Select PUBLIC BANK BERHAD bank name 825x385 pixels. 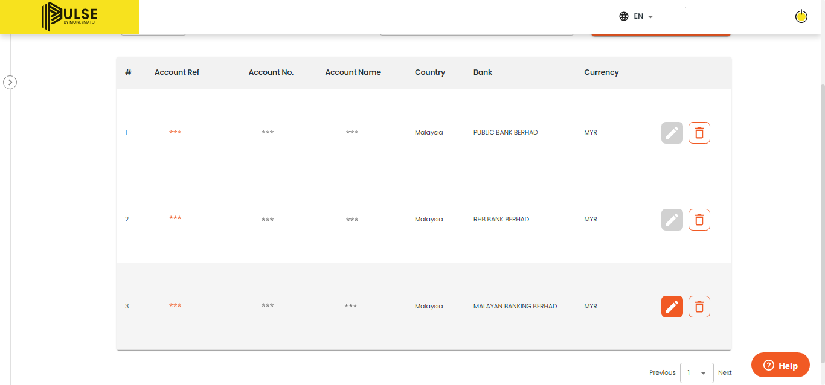506,132
